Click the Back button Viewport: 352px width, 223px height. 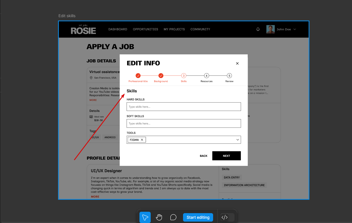[x=204, y=156]
